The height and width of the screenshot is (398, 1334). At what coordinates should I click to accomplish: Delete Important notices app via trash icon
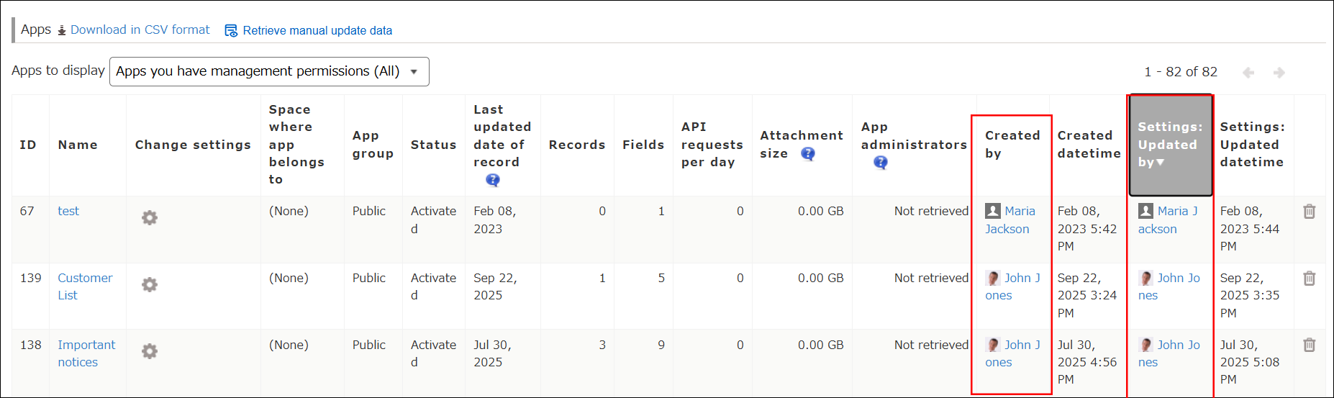(1309, 345)
